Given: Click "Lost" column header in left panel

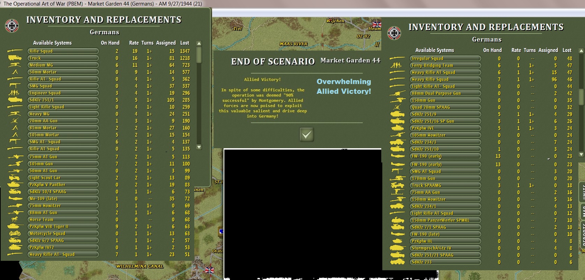Looking at the screenshot, I should (x=185, y=43).
